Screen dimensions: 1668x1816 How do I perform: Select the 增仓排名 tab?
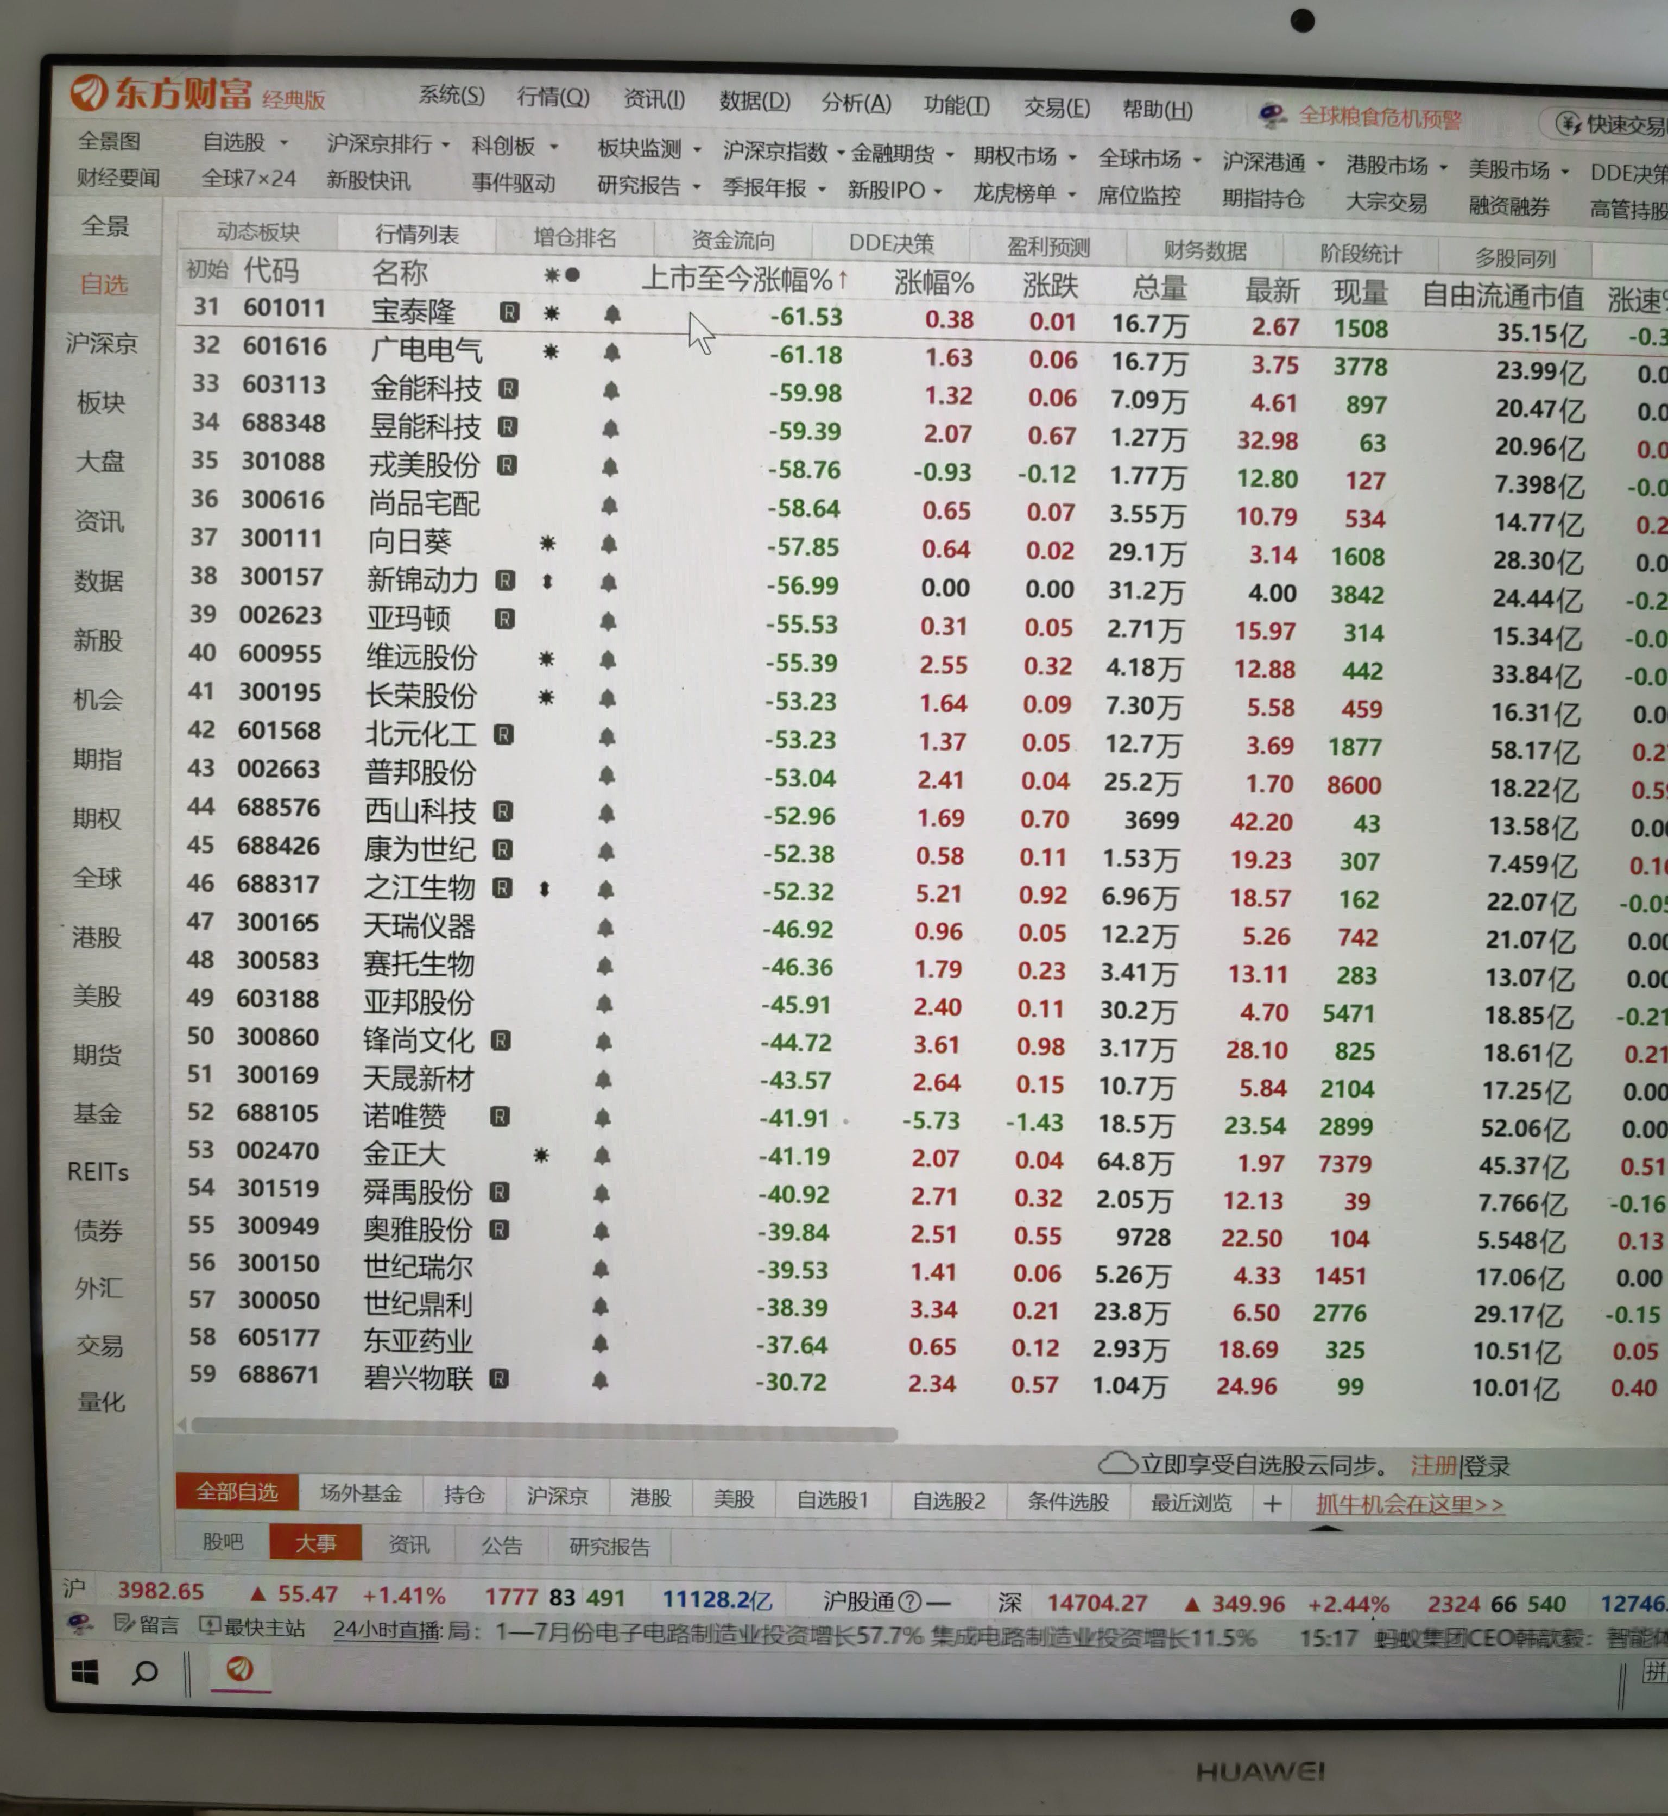coord(575,237)
